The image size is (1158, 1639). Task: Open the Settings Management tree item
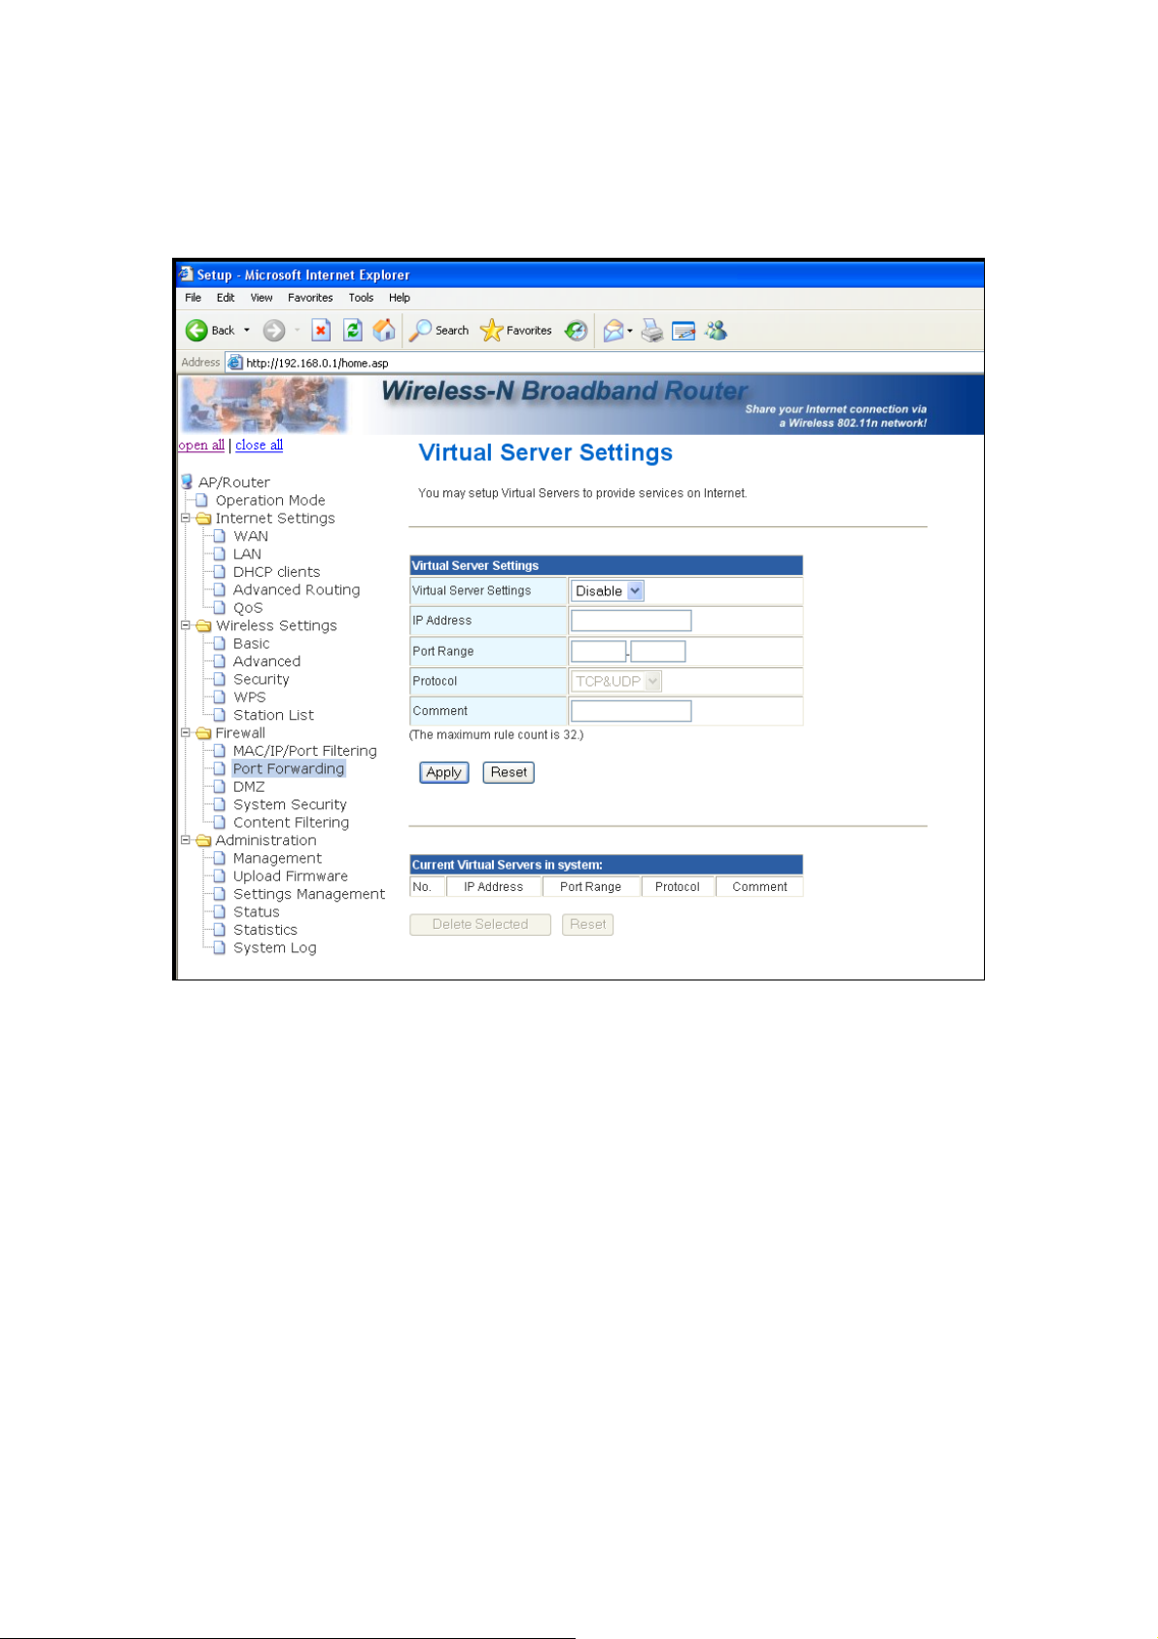309,895
